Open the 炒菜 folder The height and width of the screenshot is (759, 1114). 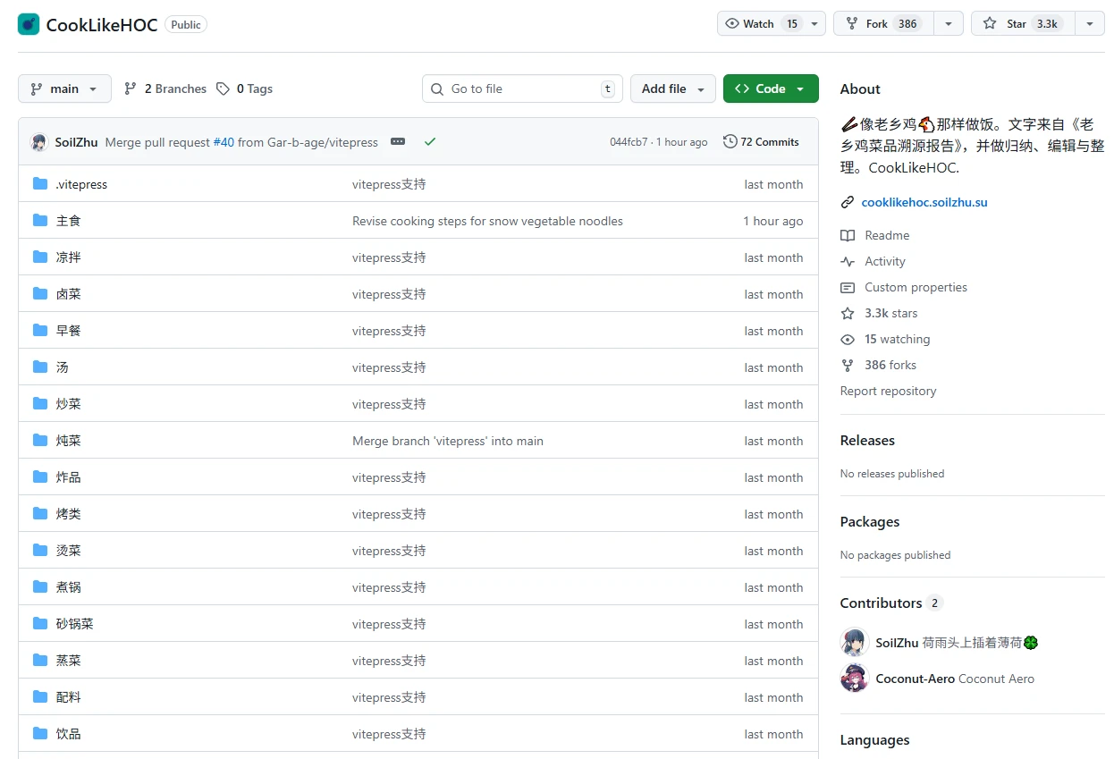(69, 404)
